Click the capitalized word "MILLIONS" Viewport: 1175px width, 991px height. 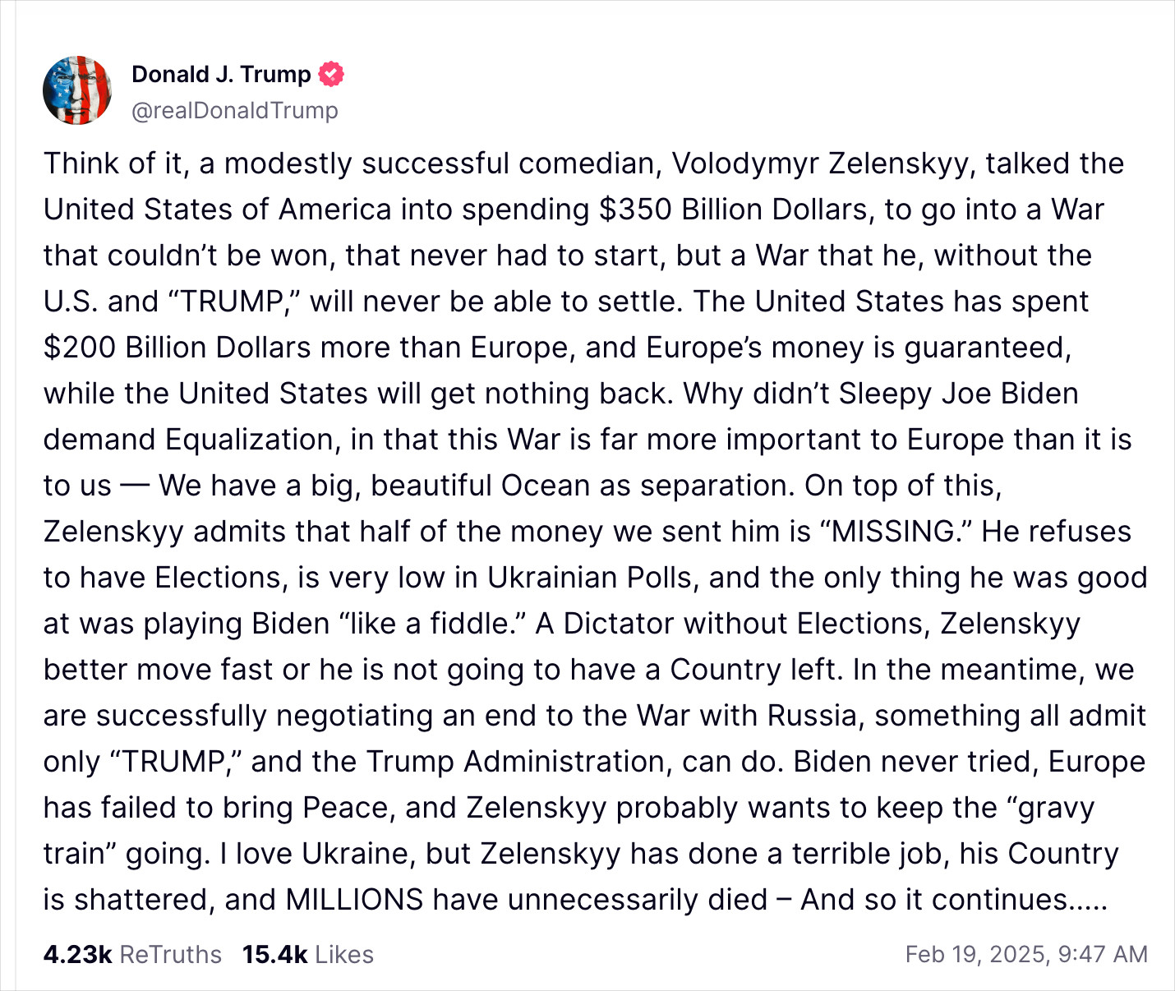pyautogui.click(x=354, y=900)
